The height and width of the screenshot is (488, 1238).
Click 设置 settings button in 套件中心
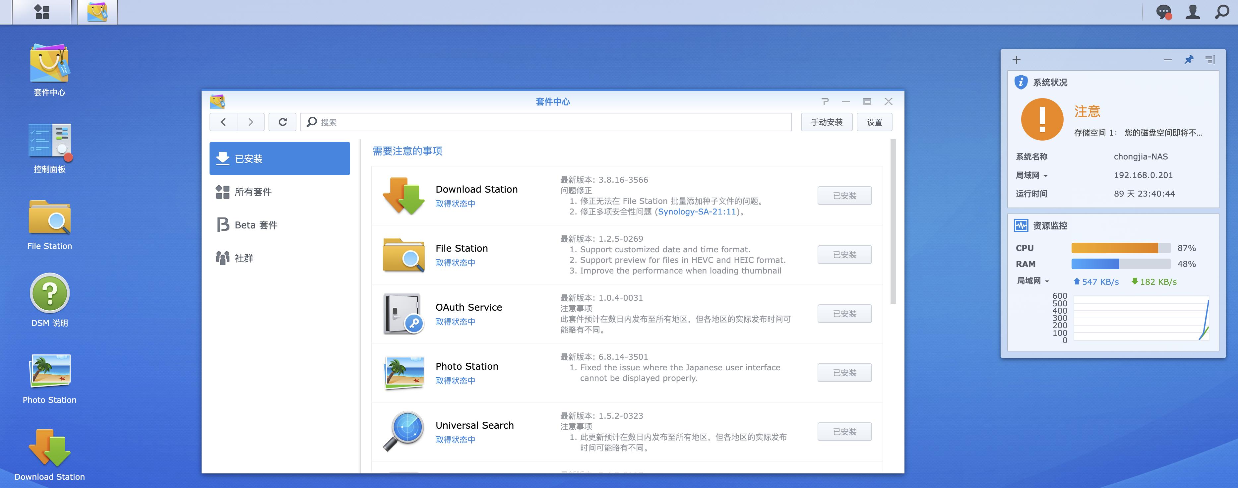[875, 122]
